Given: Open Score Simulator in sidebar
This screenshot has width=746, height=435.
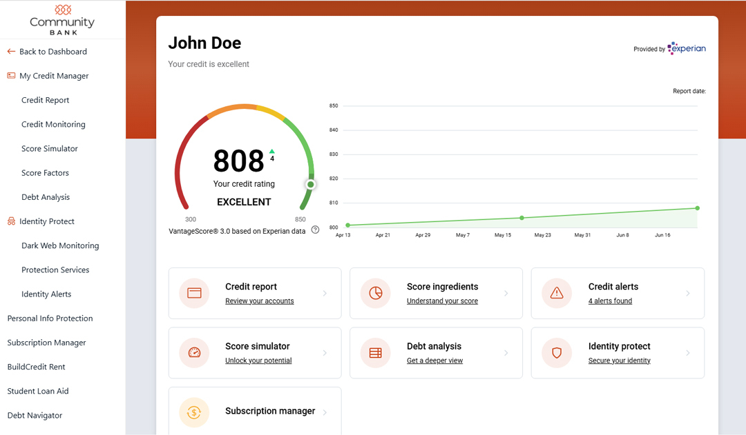Looking at the screenshot, I should [x=50, y=148].
